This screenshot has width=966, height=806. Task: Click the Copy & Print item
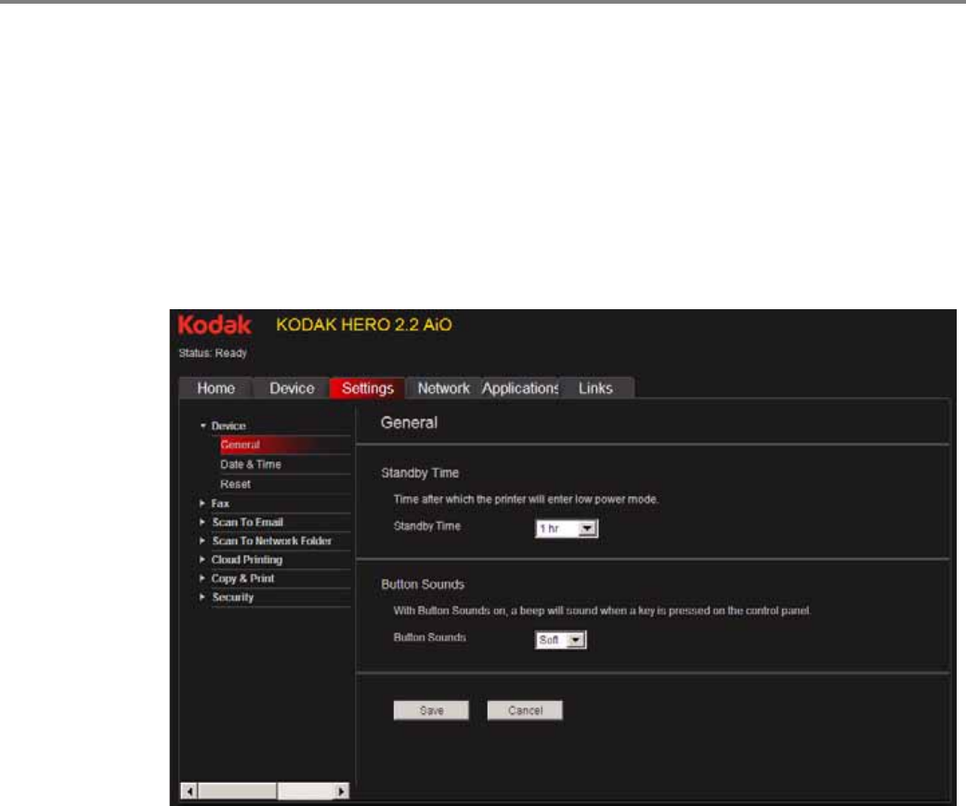pos(242,578)
